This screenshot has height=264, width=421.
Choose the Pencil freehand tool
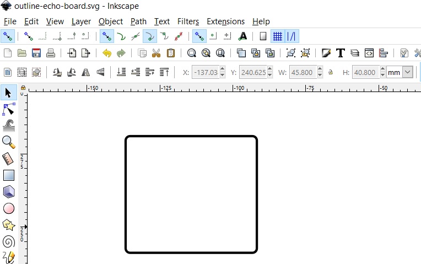pyautogui.click(x=8, y=257)
